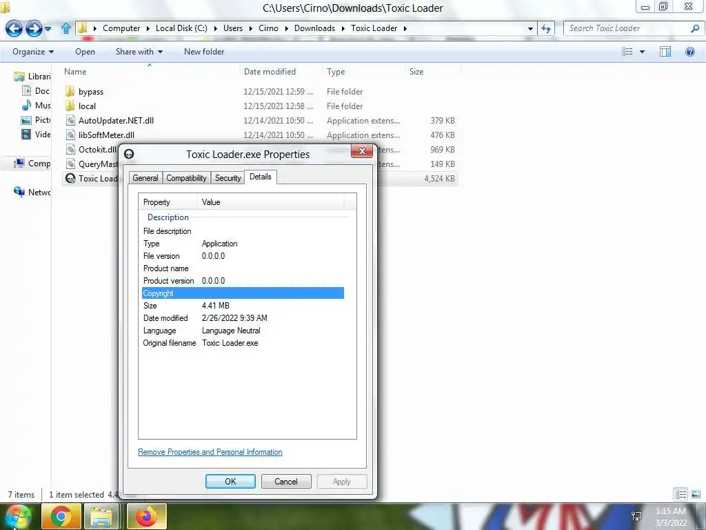Open recent locations dropdown next to Forward arrow

pos(48,29)
